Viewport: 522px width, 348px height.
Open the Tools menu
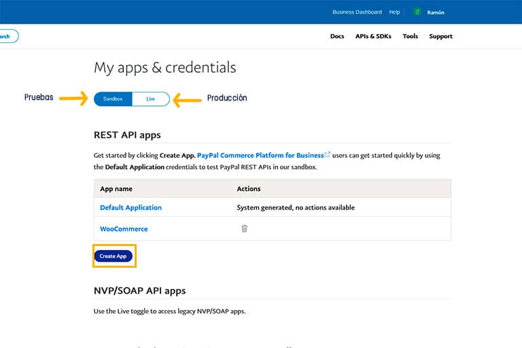[x=410, y=36]
